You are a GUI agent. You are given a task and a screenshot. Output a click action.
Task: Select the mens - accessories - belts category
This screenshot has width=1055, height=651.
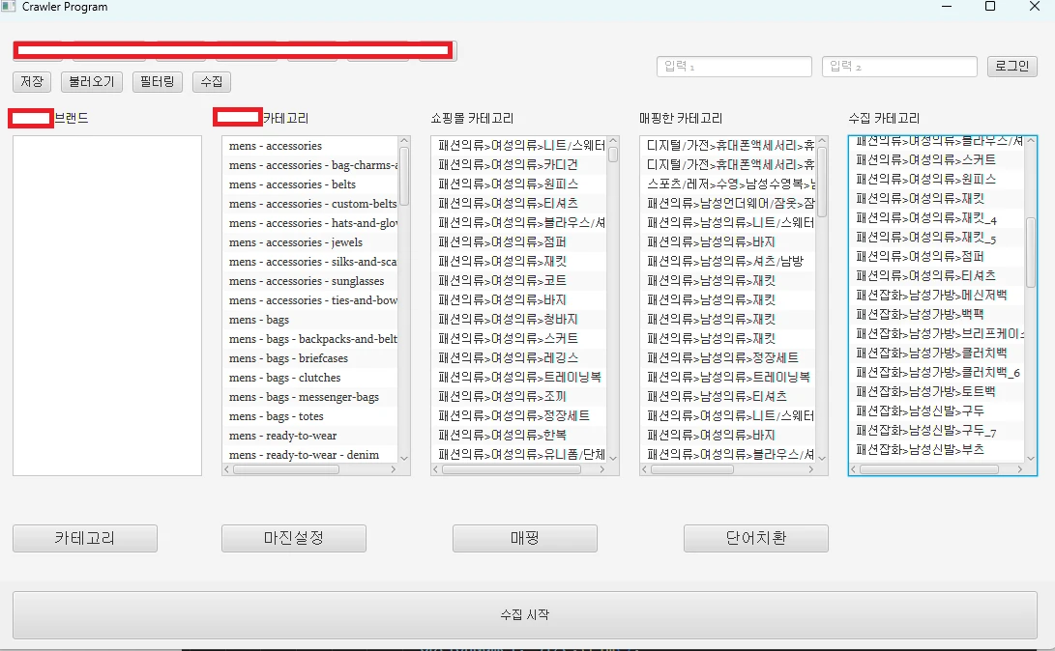click(x=290, y=184)
